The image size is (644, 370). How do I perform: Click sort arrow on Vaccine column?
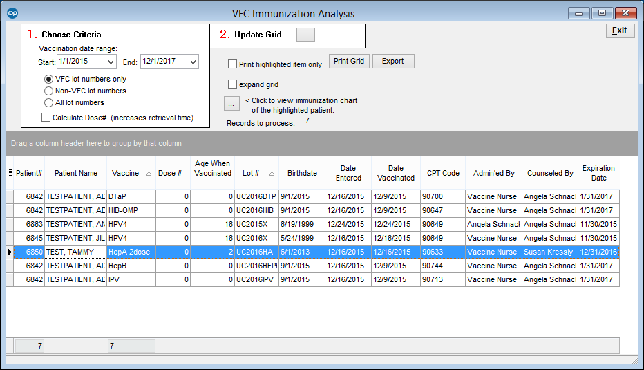click(x=148, y=174)
